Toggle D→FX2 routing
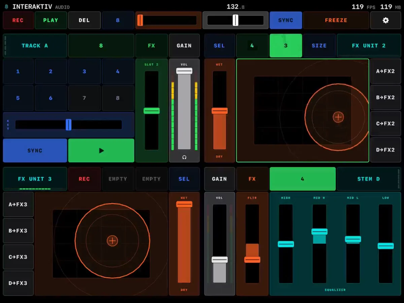404x303 pixels. [x=386, y=150]
